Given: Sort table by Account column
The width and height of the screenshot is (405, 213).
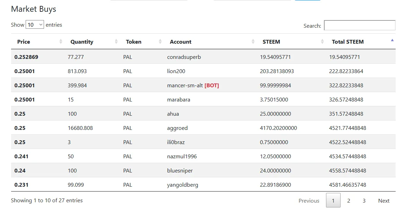Looking at the screenshot, I should tap(210, 42).
